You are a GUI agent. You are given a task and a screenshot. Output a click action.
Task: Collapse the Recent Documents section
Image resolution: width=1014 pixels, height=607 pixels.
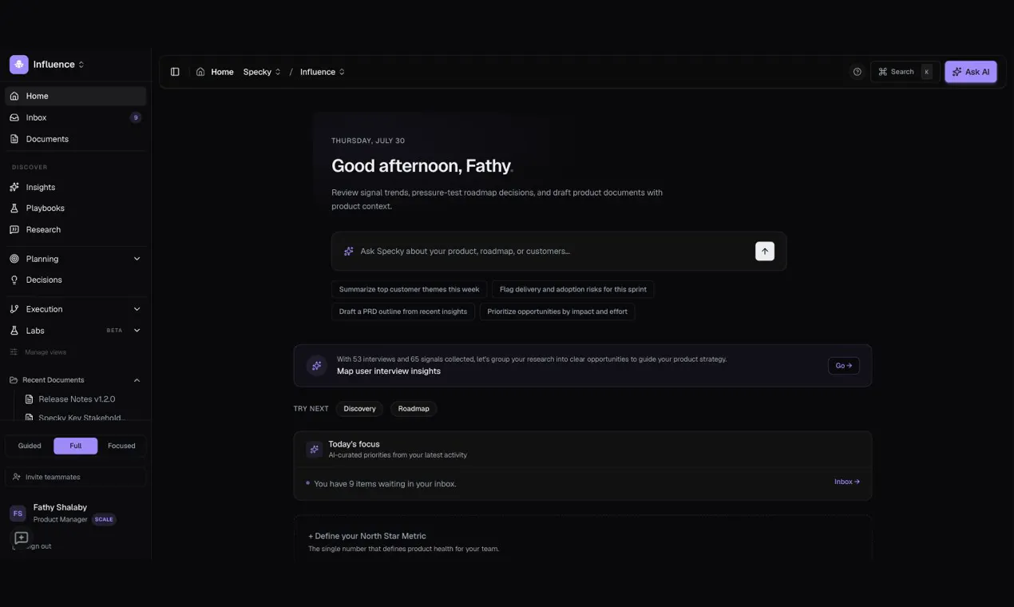137,380
